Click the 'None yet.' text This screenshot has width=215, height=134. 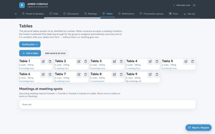[27, 104]
